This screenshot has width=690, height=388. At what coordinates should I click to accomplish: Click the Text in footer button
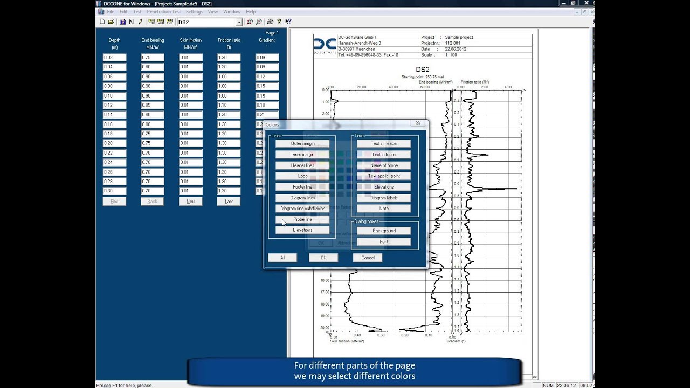384,155
